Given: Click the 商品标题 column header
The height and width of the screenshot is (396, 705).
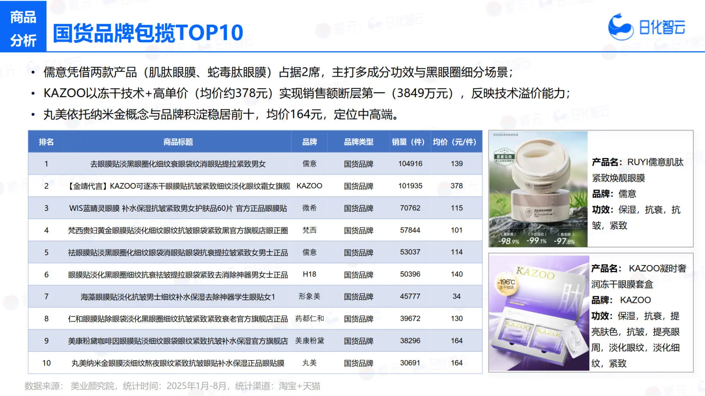Looking at the screenshot, I should [x=178, y=142].
